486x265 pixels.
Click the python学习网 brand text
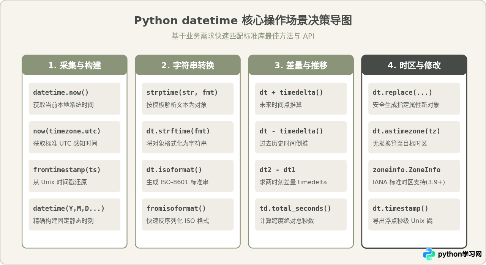point(460,254)
